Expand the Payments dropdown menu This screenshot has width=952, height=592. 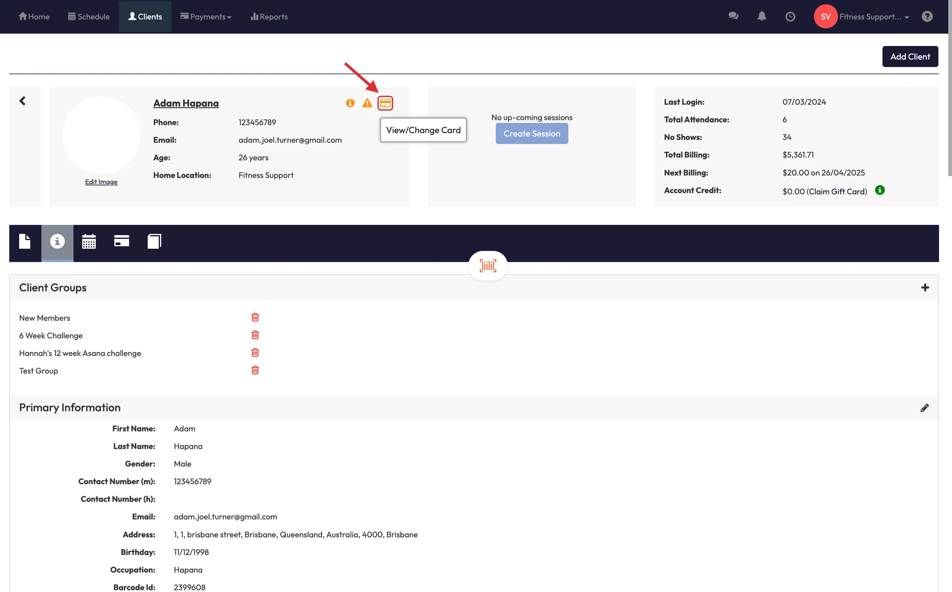click(206, 16)
